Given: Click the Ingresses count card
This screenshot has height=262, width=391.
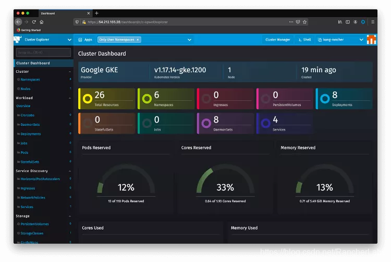Looking at the screenshot, I should click(225, 99).
